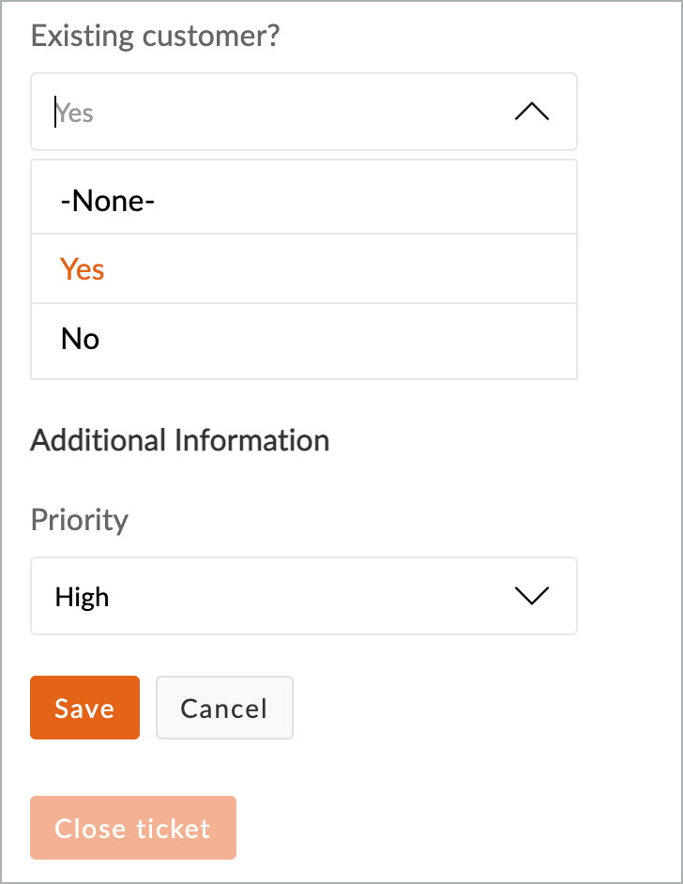Open the Priority dropdown
The image size is (683, 884).
[x=303, y=596]
